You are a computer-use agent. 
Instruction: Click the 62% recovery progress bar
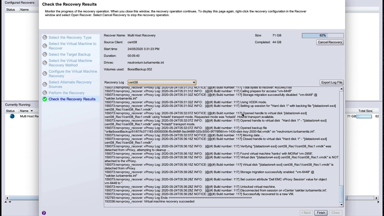[x=323, y=35]
